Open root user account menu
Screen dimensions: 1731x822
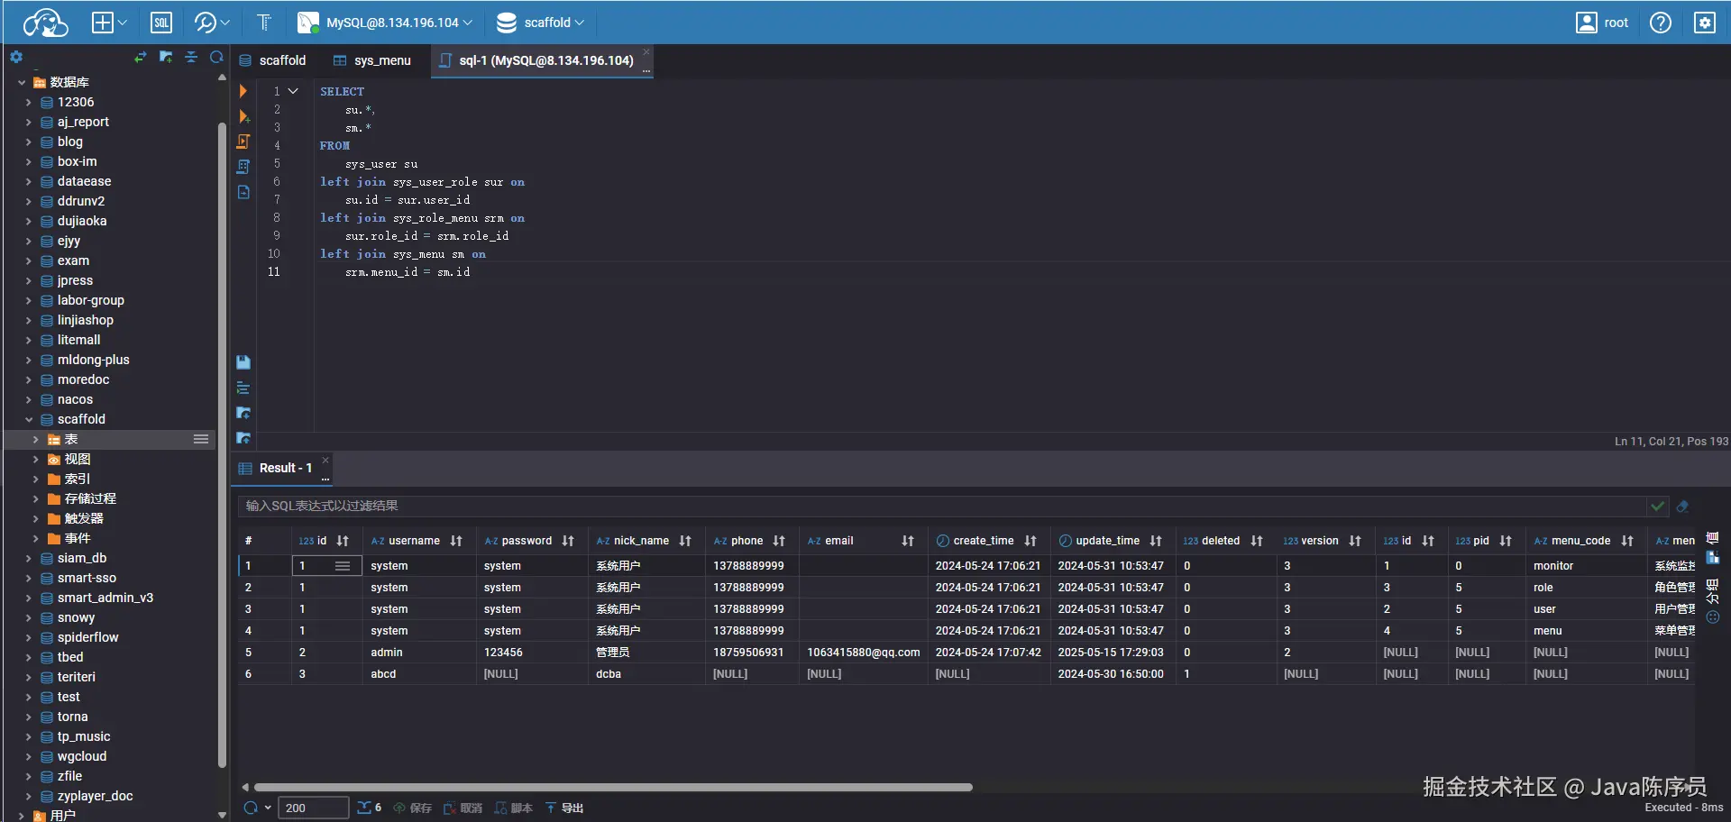pyautogui.click(x=1602, y=23)
